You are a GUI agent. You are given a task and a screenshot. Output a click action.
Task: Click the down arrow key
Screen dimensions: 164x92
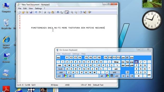point(128,76)
